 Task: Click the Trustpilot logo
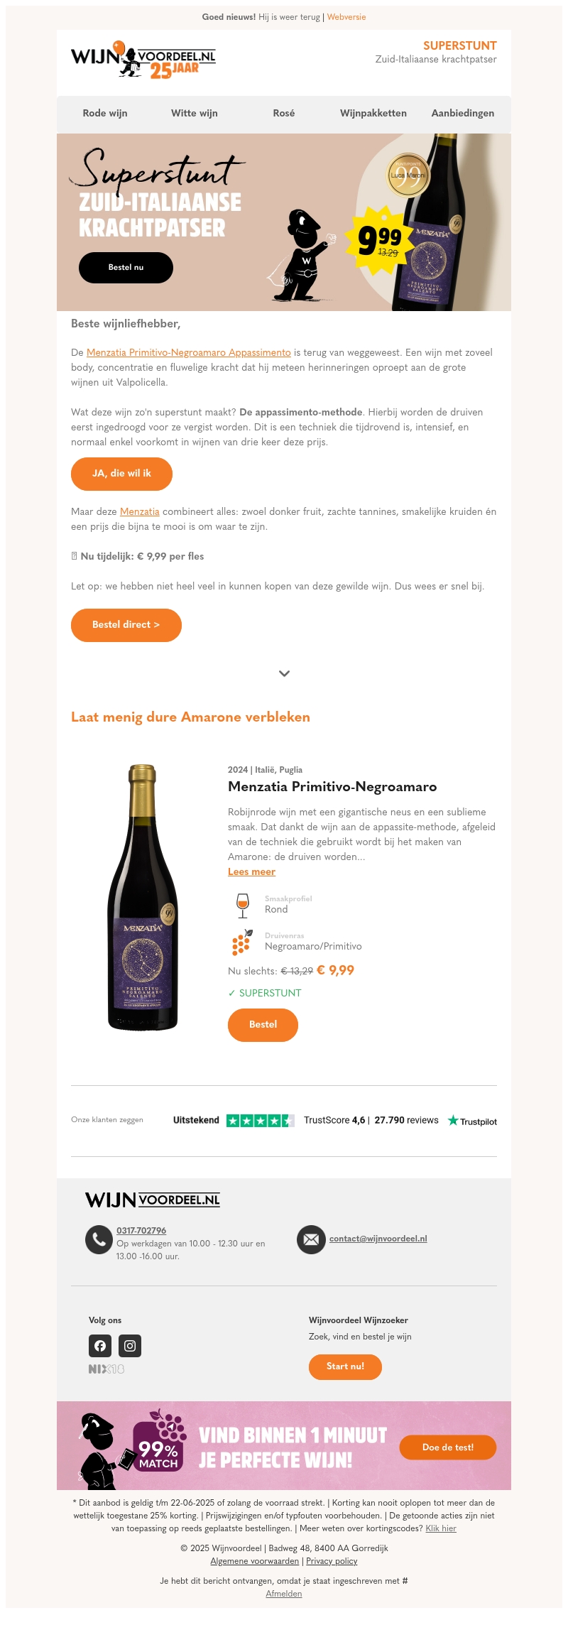(472, 1121)
